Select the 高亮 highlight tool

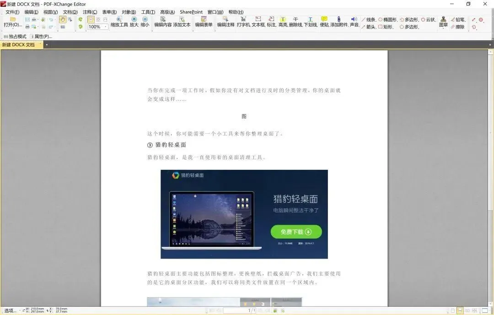[x=283, y=22]
